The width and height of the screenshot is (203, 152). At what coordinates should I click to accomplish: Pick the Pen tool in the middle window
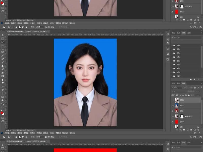(3, 86)
